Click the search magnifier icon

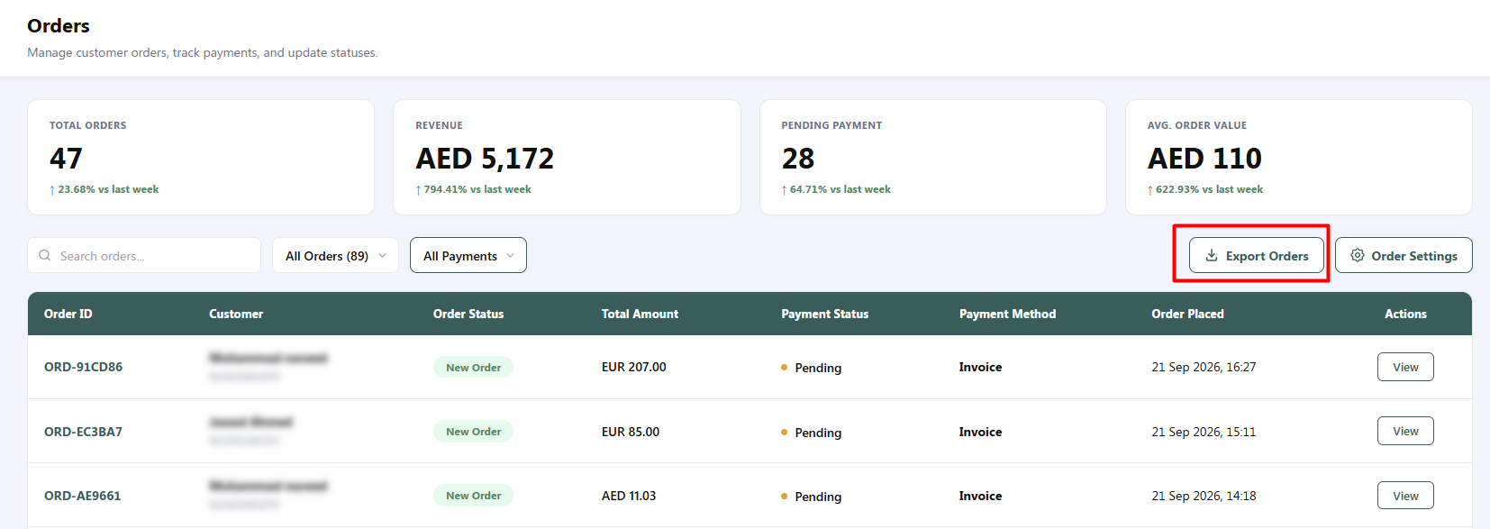point(45,256)
